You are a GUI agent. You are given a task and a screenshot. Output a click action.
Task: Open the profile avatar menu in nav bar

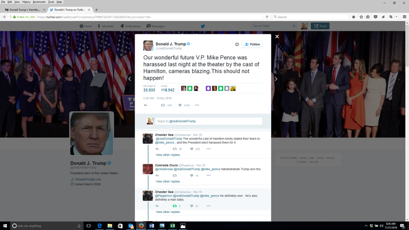coord(304,26)
